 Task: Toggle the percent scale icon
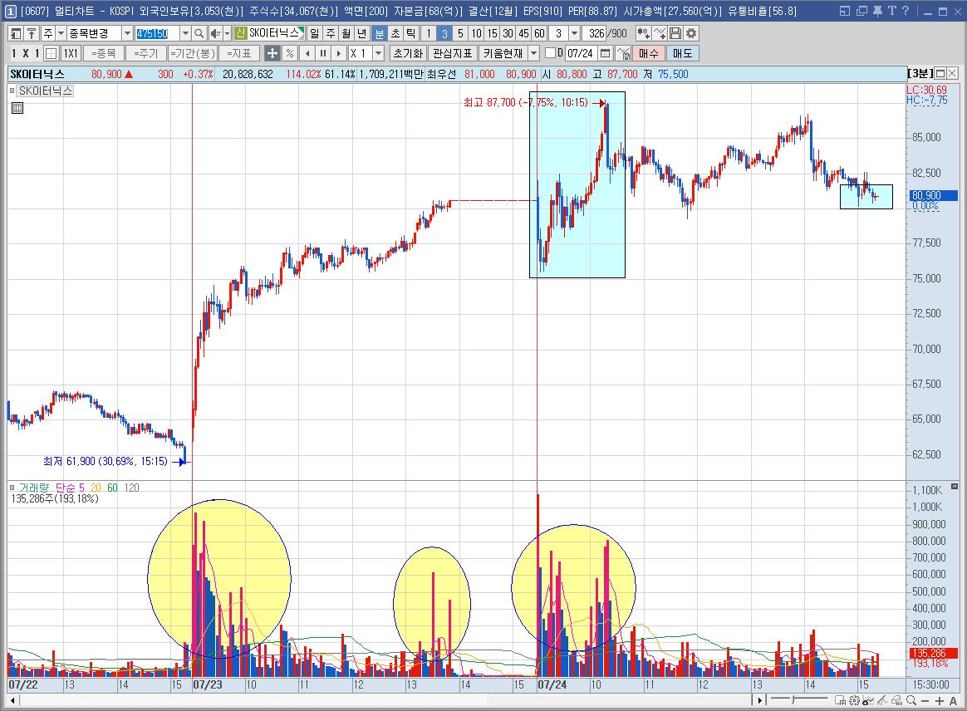[x=290, y=54]
